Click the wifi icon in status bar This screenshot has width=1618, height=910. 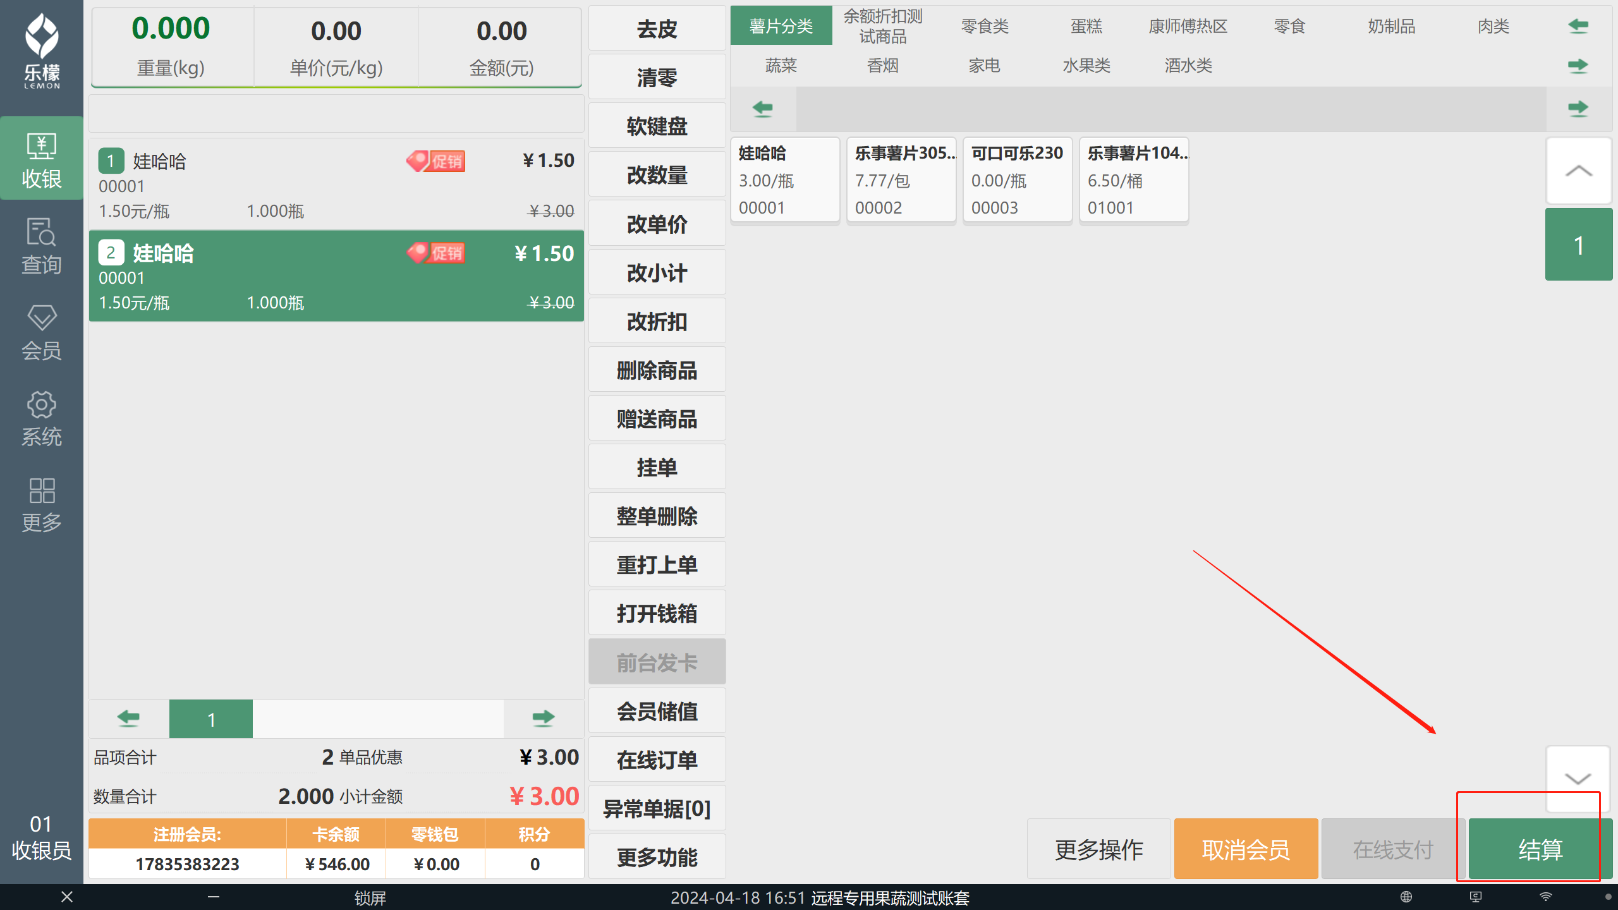coord(1545,897)
